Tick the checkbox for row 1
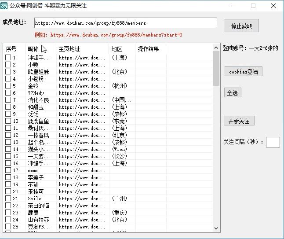284x239 pixels. 8,58
